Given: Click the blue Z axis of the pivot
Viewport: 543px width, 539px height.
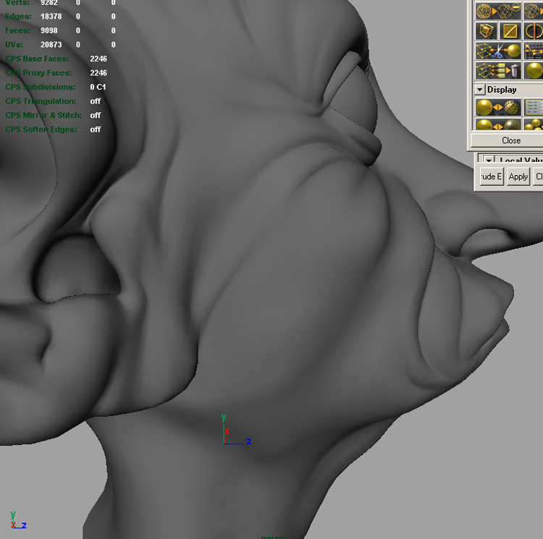Looking at the screenshot, I should tap(240, 441).
